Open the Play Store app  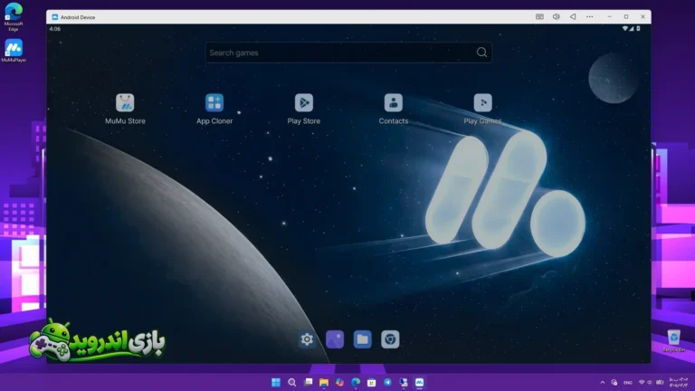[x=304, y=103]
